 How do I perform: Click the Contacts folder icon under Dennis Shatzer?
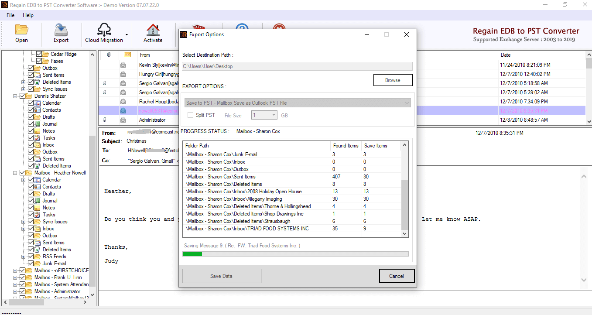tap(38, 110)
